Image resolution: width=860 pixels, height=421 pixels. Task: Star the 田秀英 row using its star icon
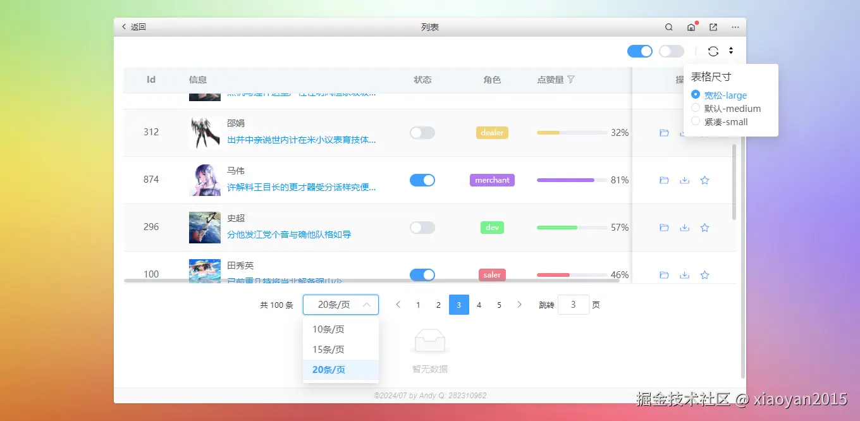click(x=704, y=274)
